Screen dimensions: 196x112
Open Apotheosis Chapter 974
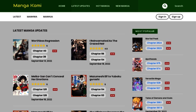tap(154, 69)
